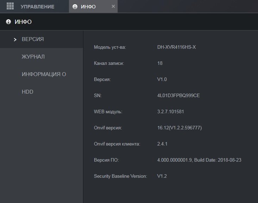The width and height of the screenshot is (258, 203).
Task: Open the HDD sidebar section
Action: click(x=27, y=92)
